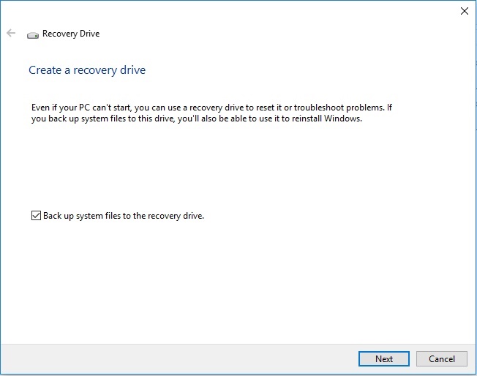Click the 'Recovery Drive' window title text

coord(71,34)
